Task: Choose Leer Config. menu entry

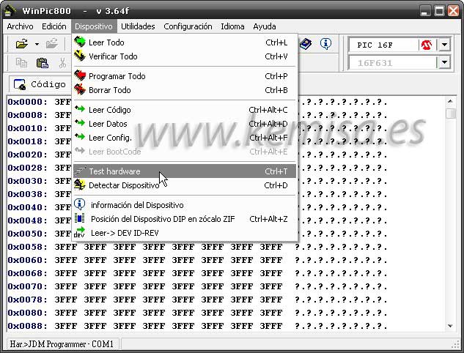Action: pyautogui.click(x=185, y=138)
